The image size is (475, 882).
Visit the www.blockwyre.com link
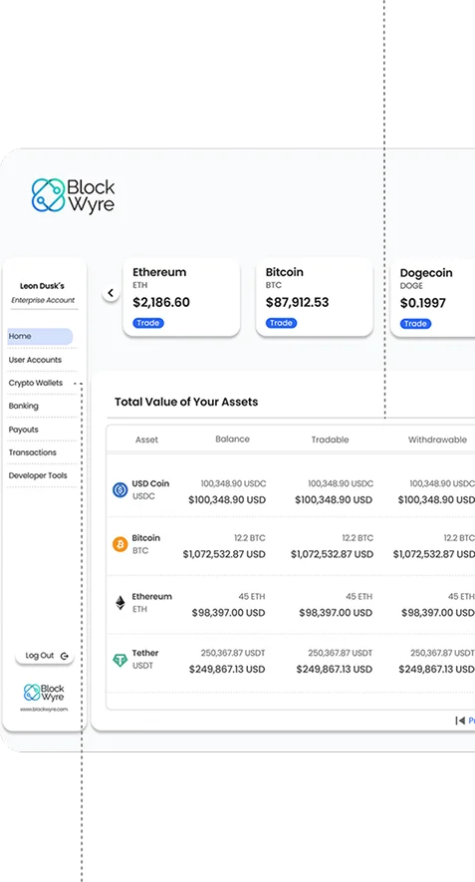coord(44,710)
